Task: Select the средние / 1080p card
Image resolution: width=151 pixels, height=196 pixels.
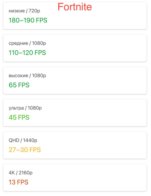Action: point(75,48)
